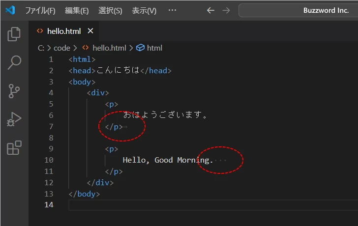Click the HTML file icon on hello.html tab
The width and height of the screenshot is (358, 226).
tap(40, 31)
